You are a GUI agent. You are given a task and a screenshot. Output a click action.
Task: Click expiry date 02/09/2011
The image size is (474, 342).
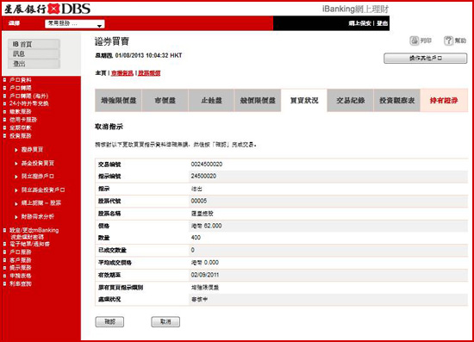click(204, 275)
